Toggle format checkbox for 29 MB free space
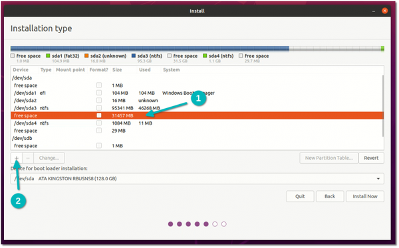399x248 pixels. (99, 131)
